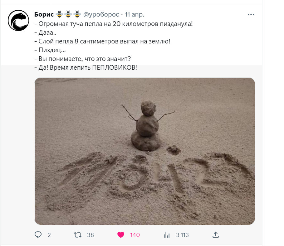
Task: Visit the @уроборос handle link
Action: (101, 14)
